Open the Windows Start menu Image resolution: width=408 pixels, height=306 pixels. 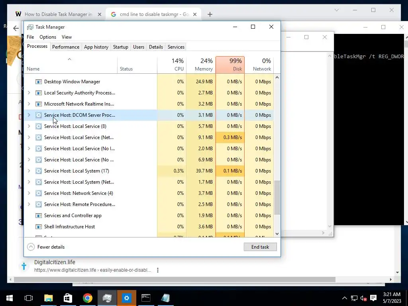point(10,298)
